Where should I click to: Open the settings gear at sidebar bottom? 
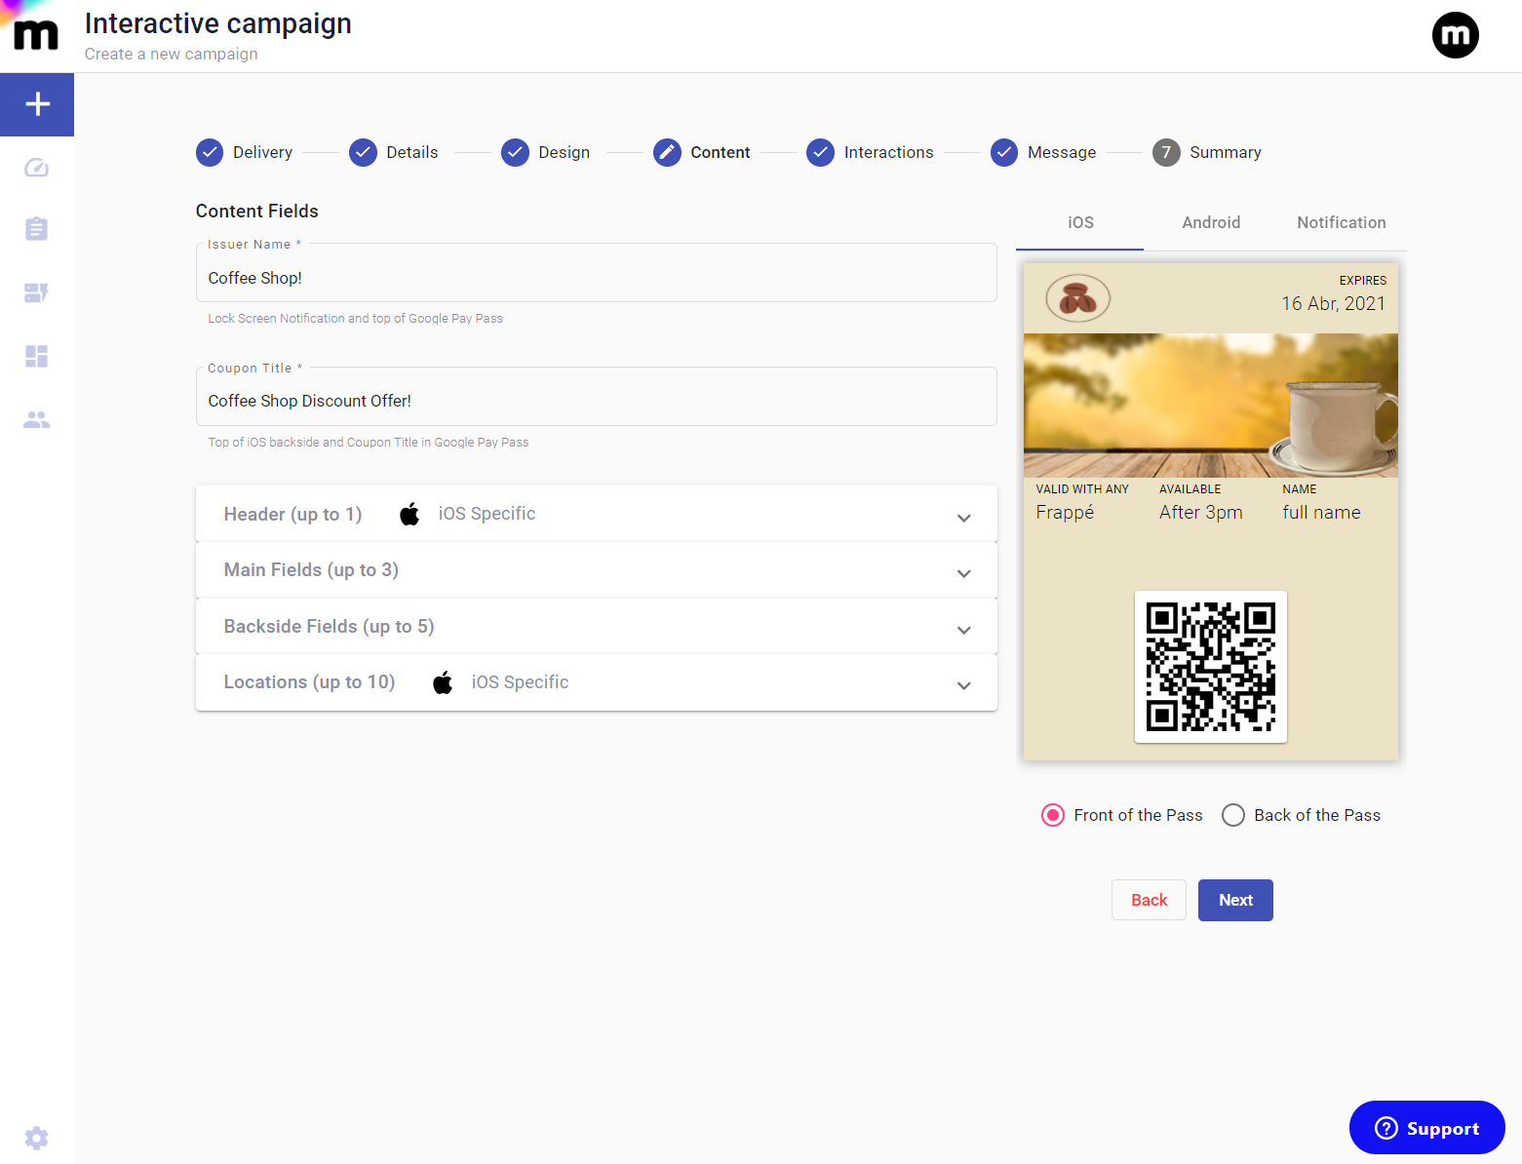coord(37,1138)
